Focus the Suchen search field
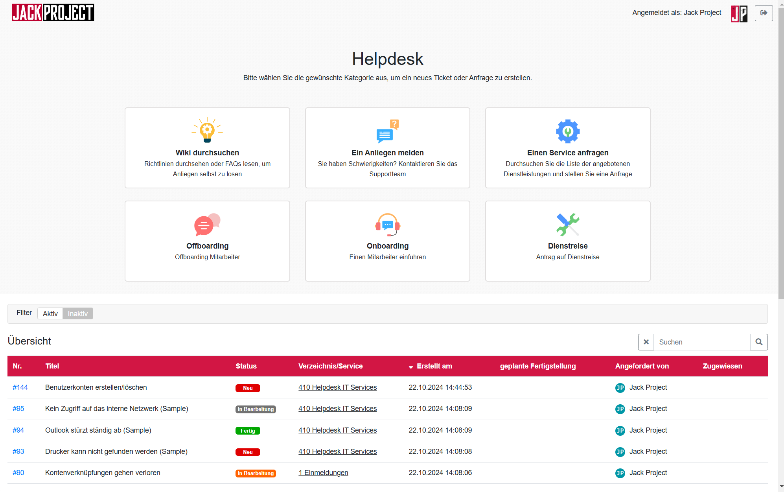784x492 pixels. point(702,342)
